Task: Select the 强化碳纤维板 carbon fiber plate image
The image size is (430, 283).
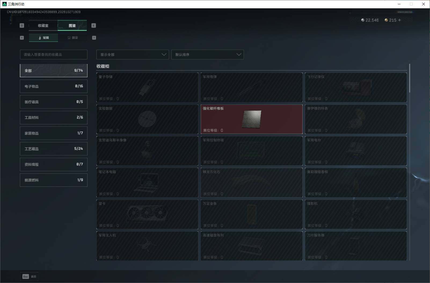Action: 252,119
